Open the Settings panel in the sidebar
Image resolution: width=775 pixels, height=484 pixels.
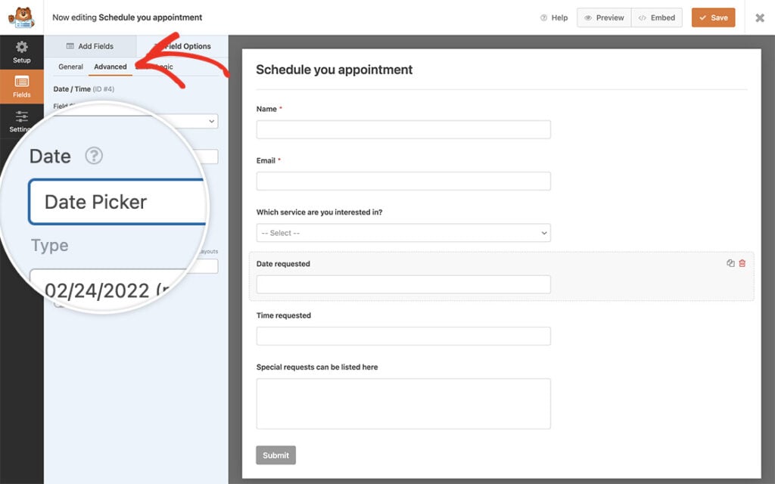21,121
